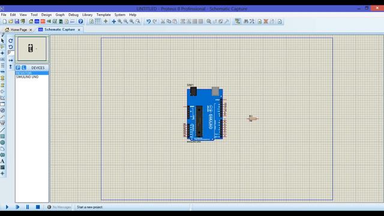Select the 2D circle graphics tool
This screenshot has height=216, width=384.
click(2, 143)
